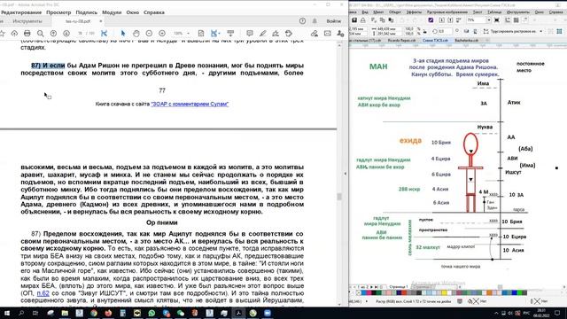Open Таблица menu in CorelDRAW
Screen dimensions: 567x319
pos(494,12)
